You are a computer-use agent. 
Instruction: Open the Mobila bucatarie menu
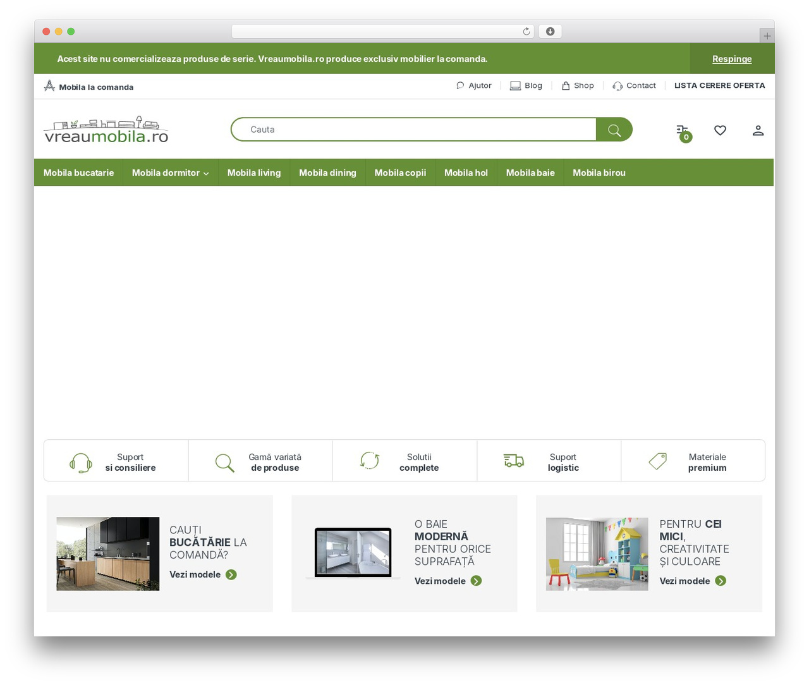tap(78, 173)
